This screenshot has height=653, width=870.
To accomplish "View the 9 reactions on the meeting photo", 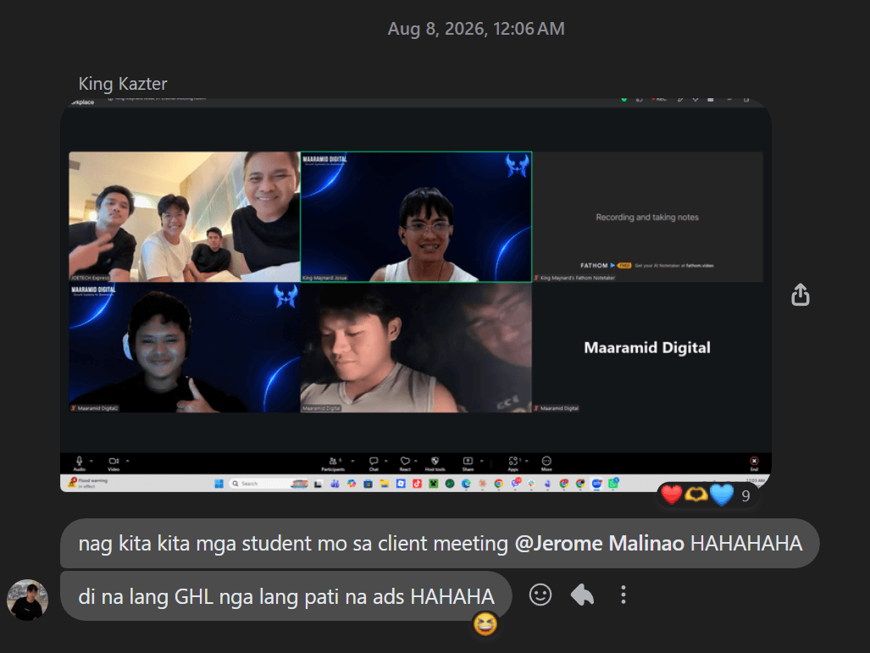I will click(x=707, y=495).
